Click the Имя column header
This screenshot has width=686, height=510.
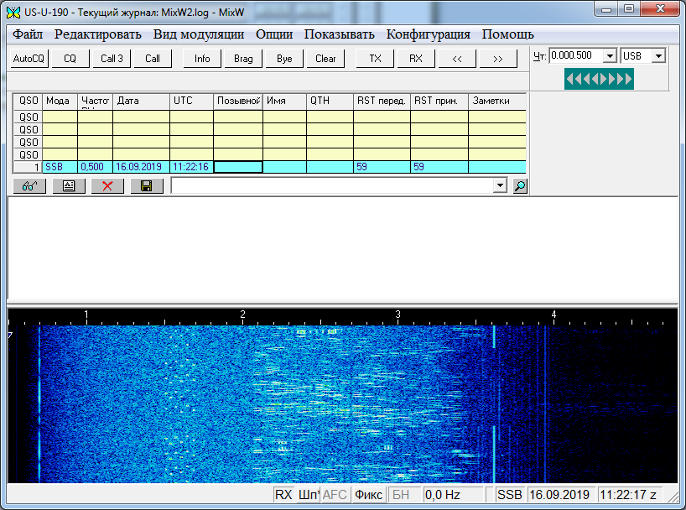(x=284, y=101)
